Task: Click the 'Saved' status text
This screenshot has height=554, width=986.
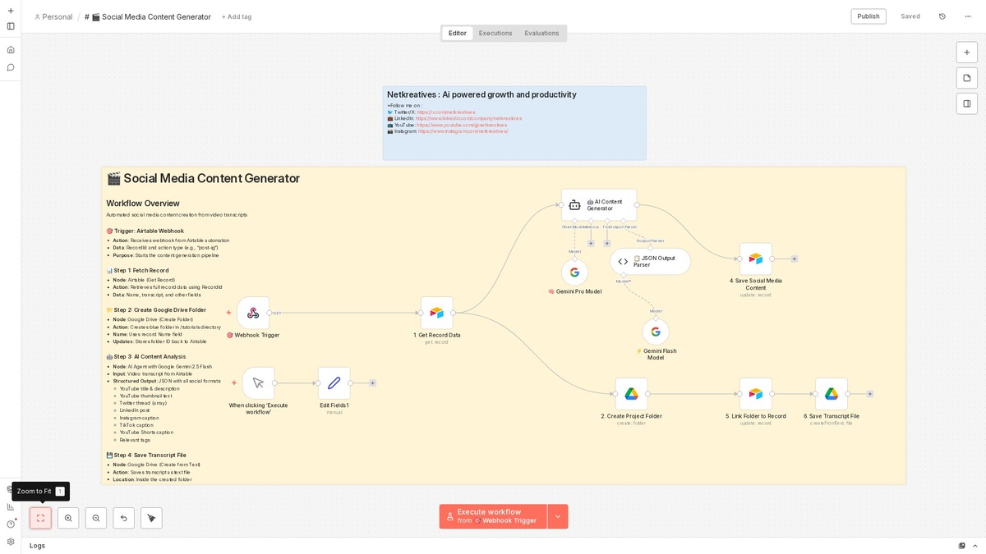Action: (x=910, y=16)
